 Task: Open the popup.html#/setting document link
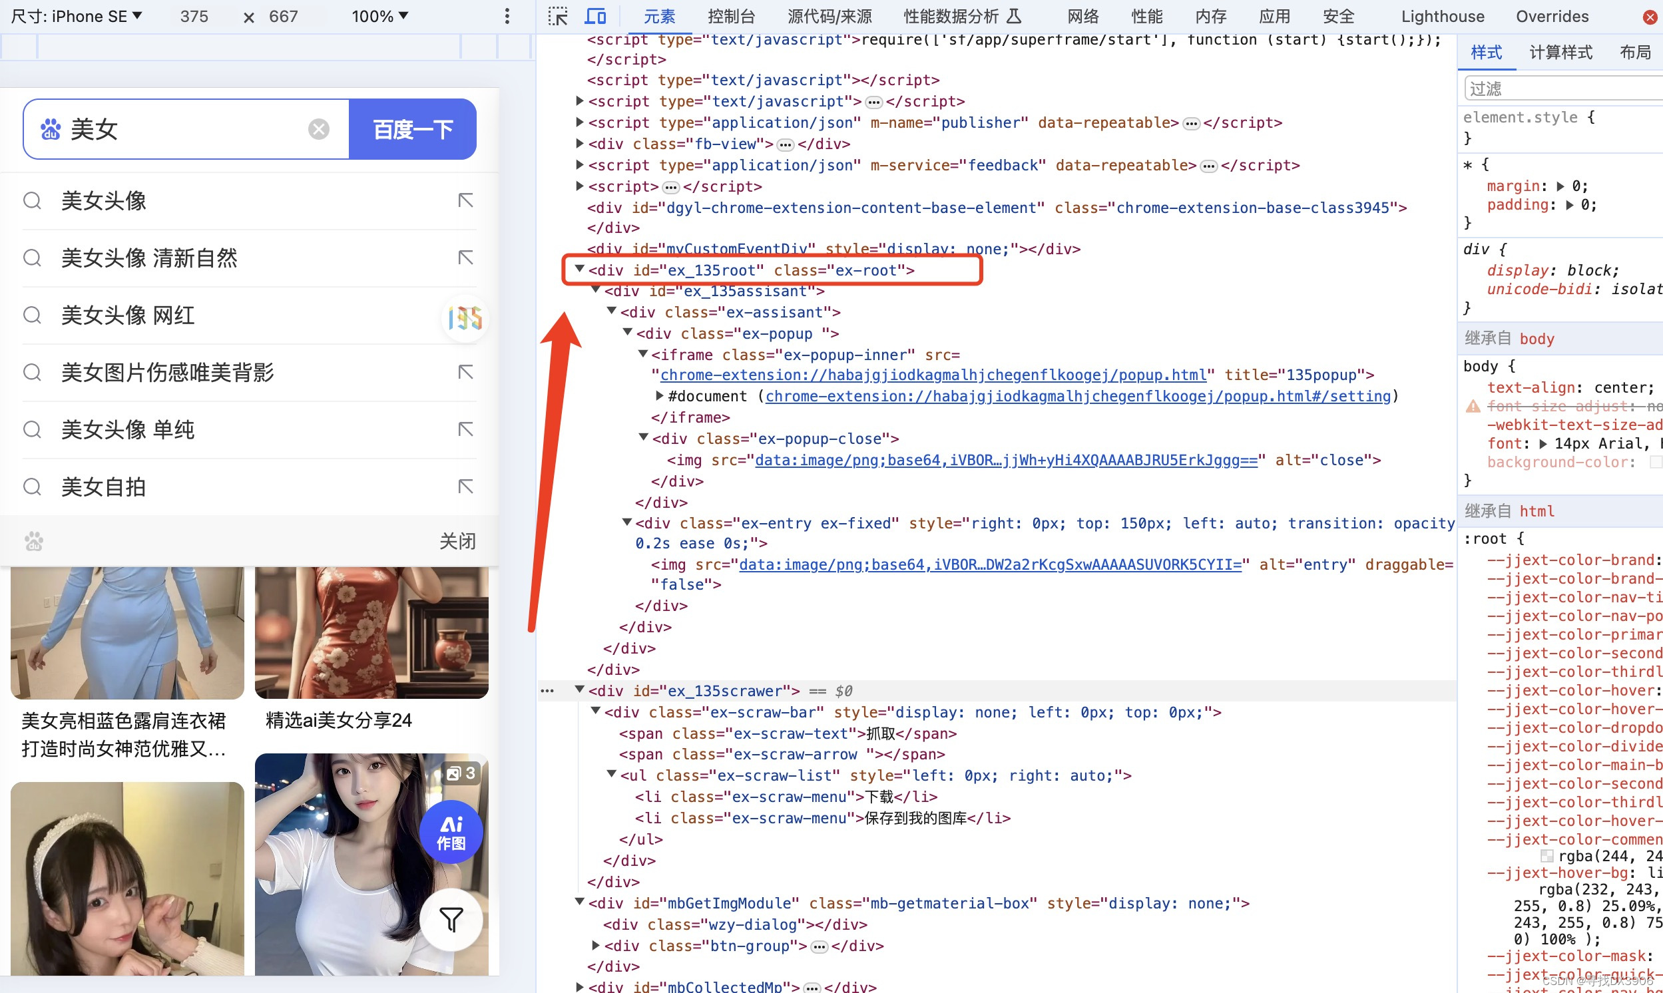pos(1076,396)
